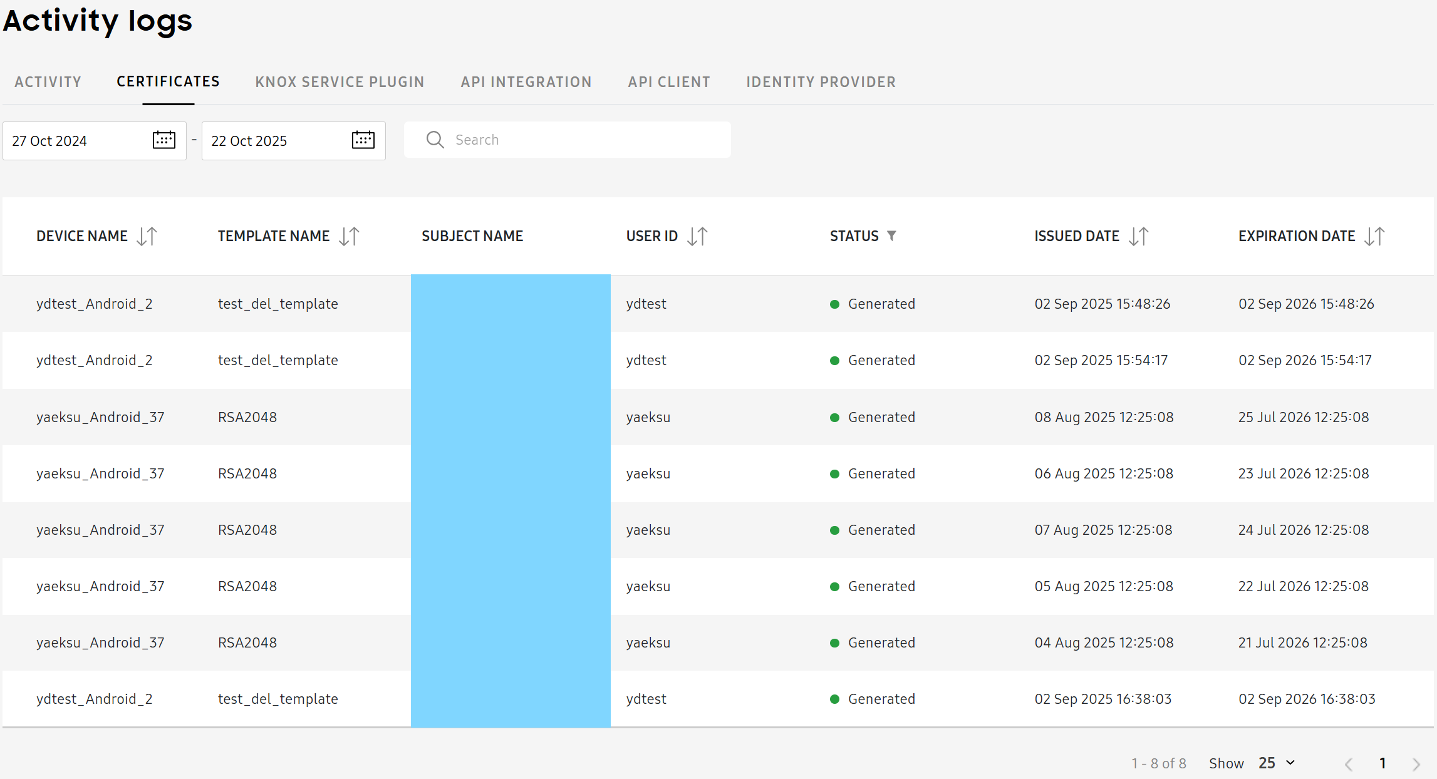
Task: Sort the User ID column
Action: pos(698,236)
